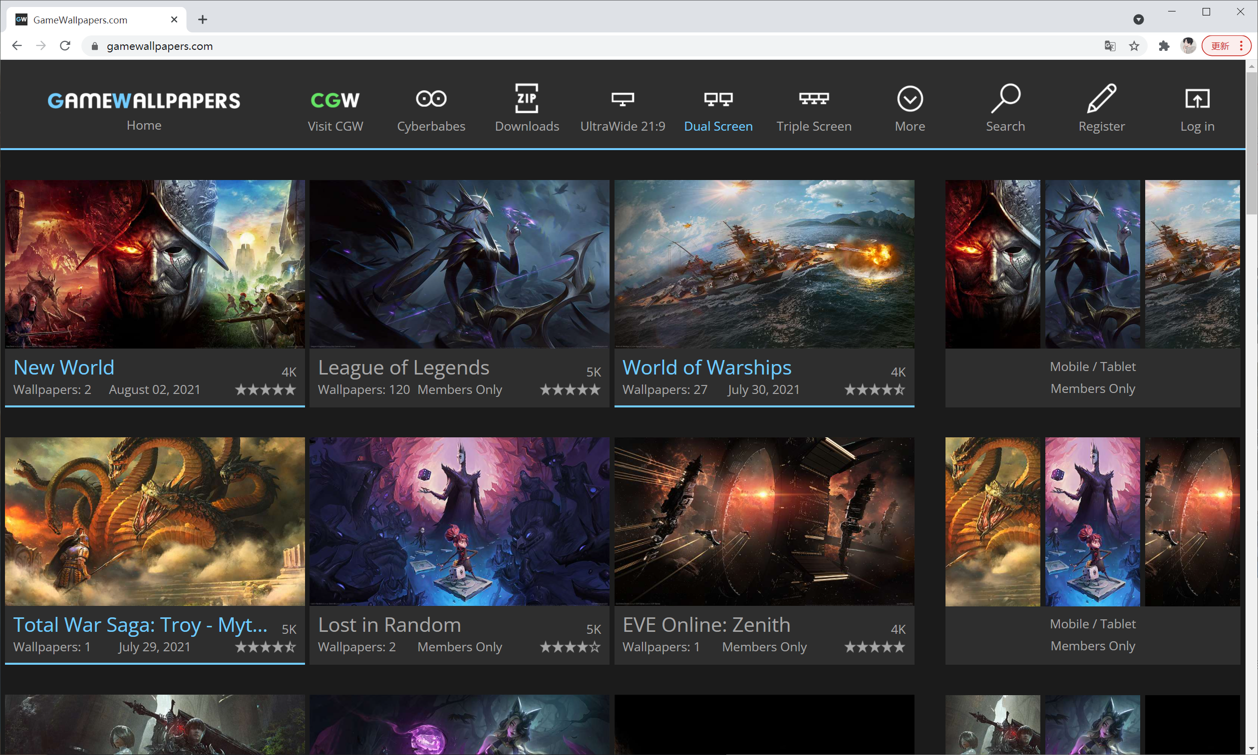Open the Home menu label
The image size is (1258, 755).
[144, 125]
